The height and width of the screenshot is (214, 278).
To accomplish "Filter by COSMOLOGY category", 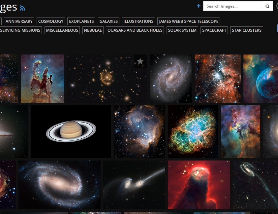I will pos(51,21).
